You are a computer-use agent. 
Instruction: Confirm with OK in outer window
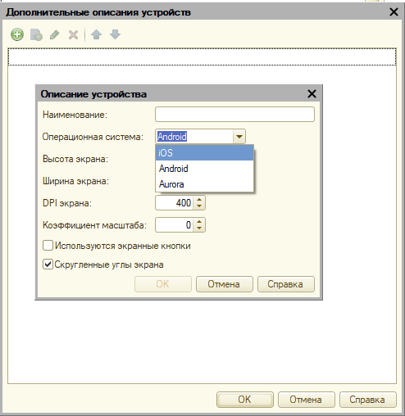coord(245,400)
